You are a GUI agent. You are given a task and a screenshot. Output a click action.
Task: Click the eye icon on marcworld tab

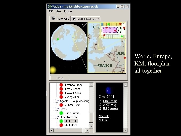[53, 18]
